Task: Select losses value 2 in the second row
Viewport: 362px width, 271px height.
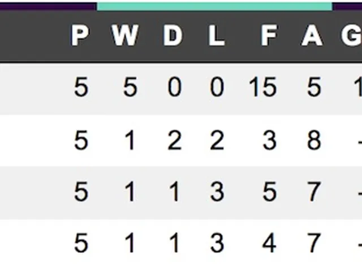Action: pyautogui.click(x=217, y=141)
